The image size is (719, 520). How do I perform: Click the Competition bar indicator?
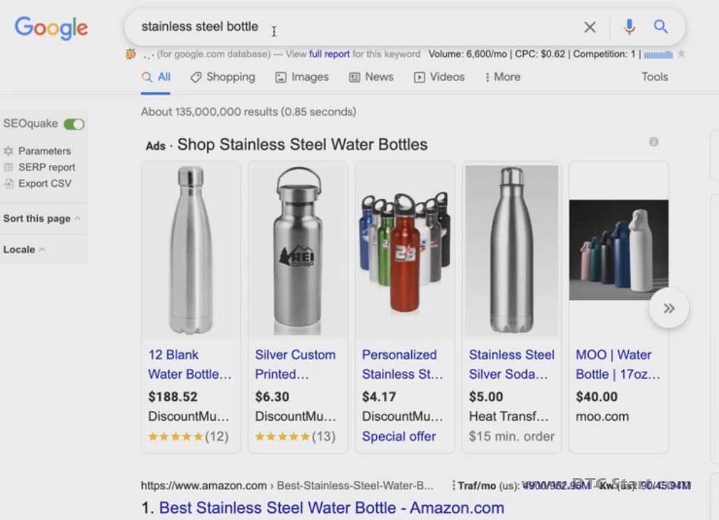pos(658,55)
